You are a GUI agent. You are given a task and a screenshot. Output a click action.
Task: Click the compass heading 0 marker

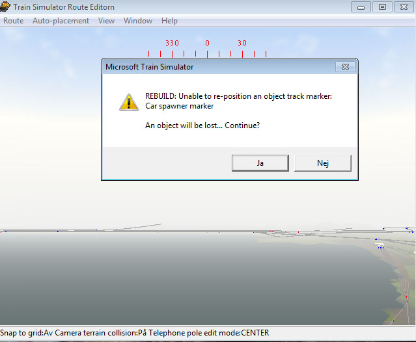tap(207, 43)
